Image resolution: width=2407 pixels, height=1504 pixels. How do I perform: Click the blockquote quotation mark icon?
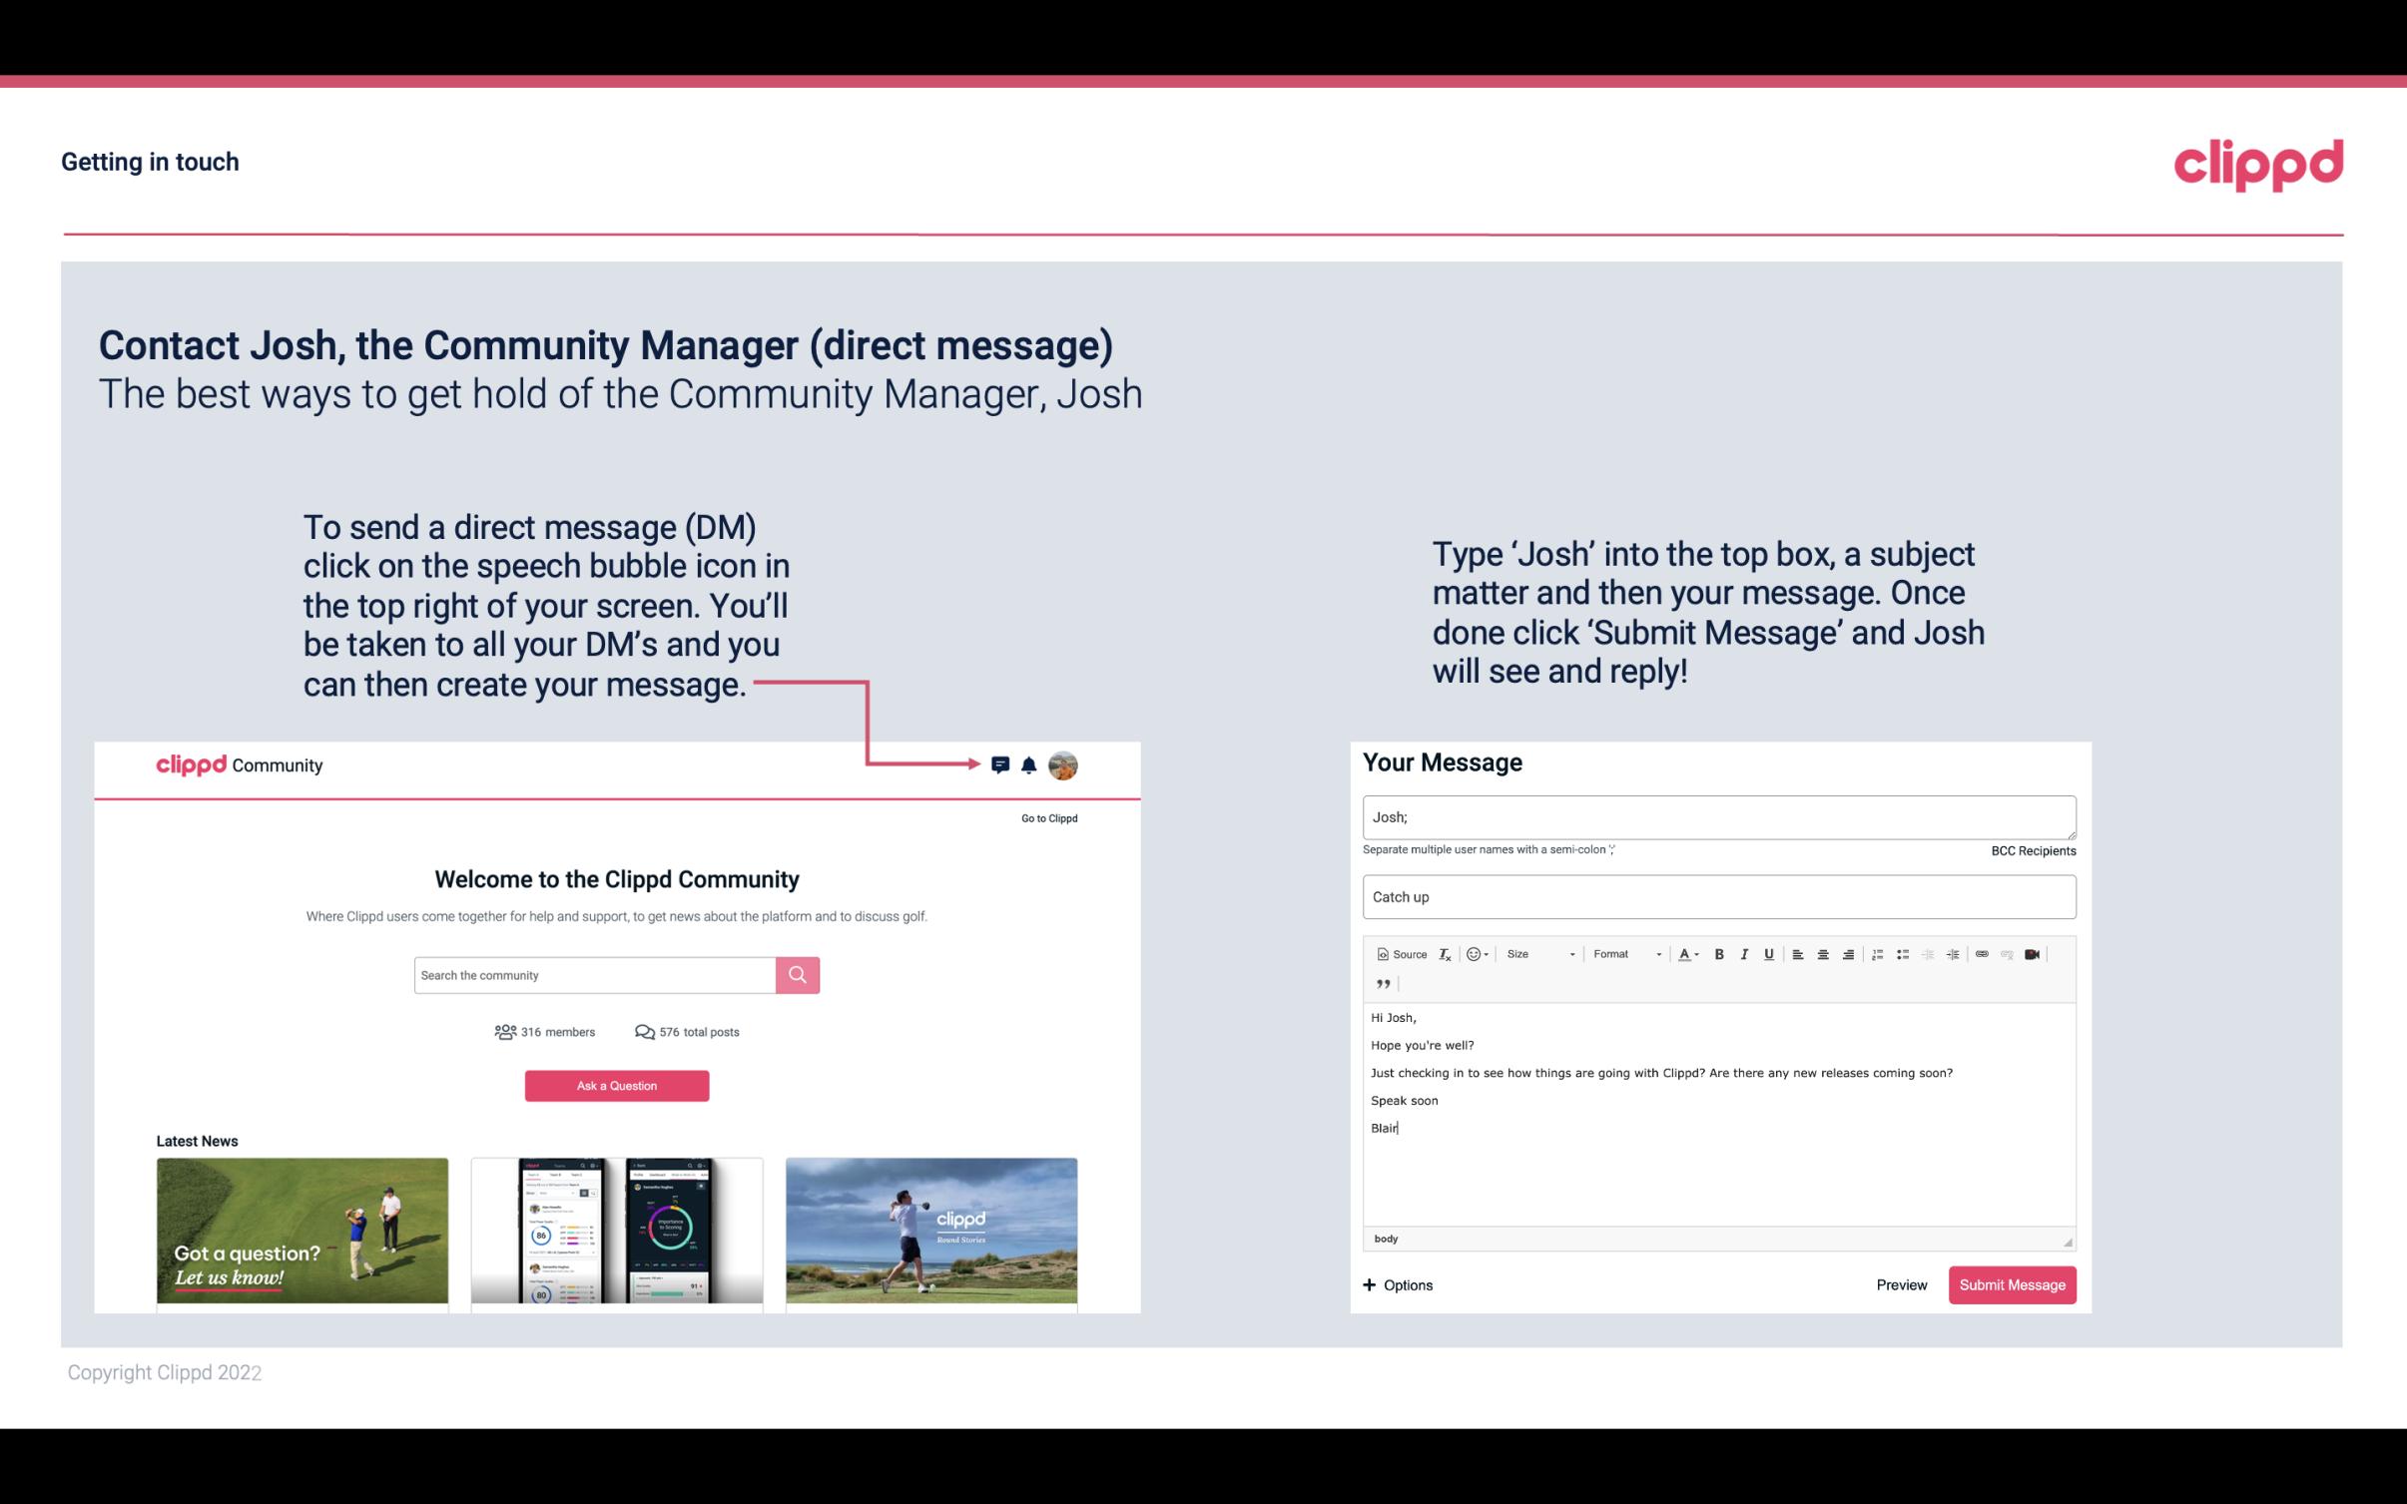pos(1380,984)
